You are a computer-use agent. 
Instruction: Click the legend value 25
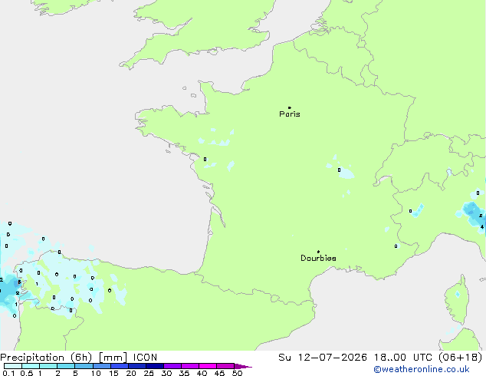tap(149, 373)
